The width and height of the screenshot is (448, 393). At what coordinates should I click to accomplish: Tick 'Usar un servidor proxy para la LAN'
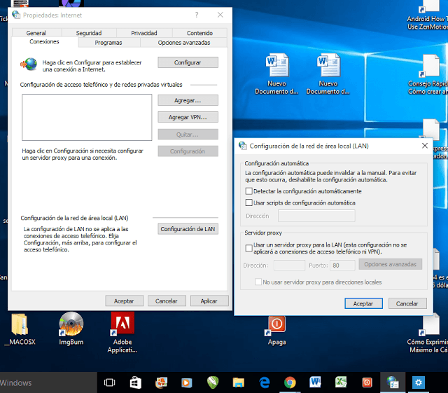(249, 247)
